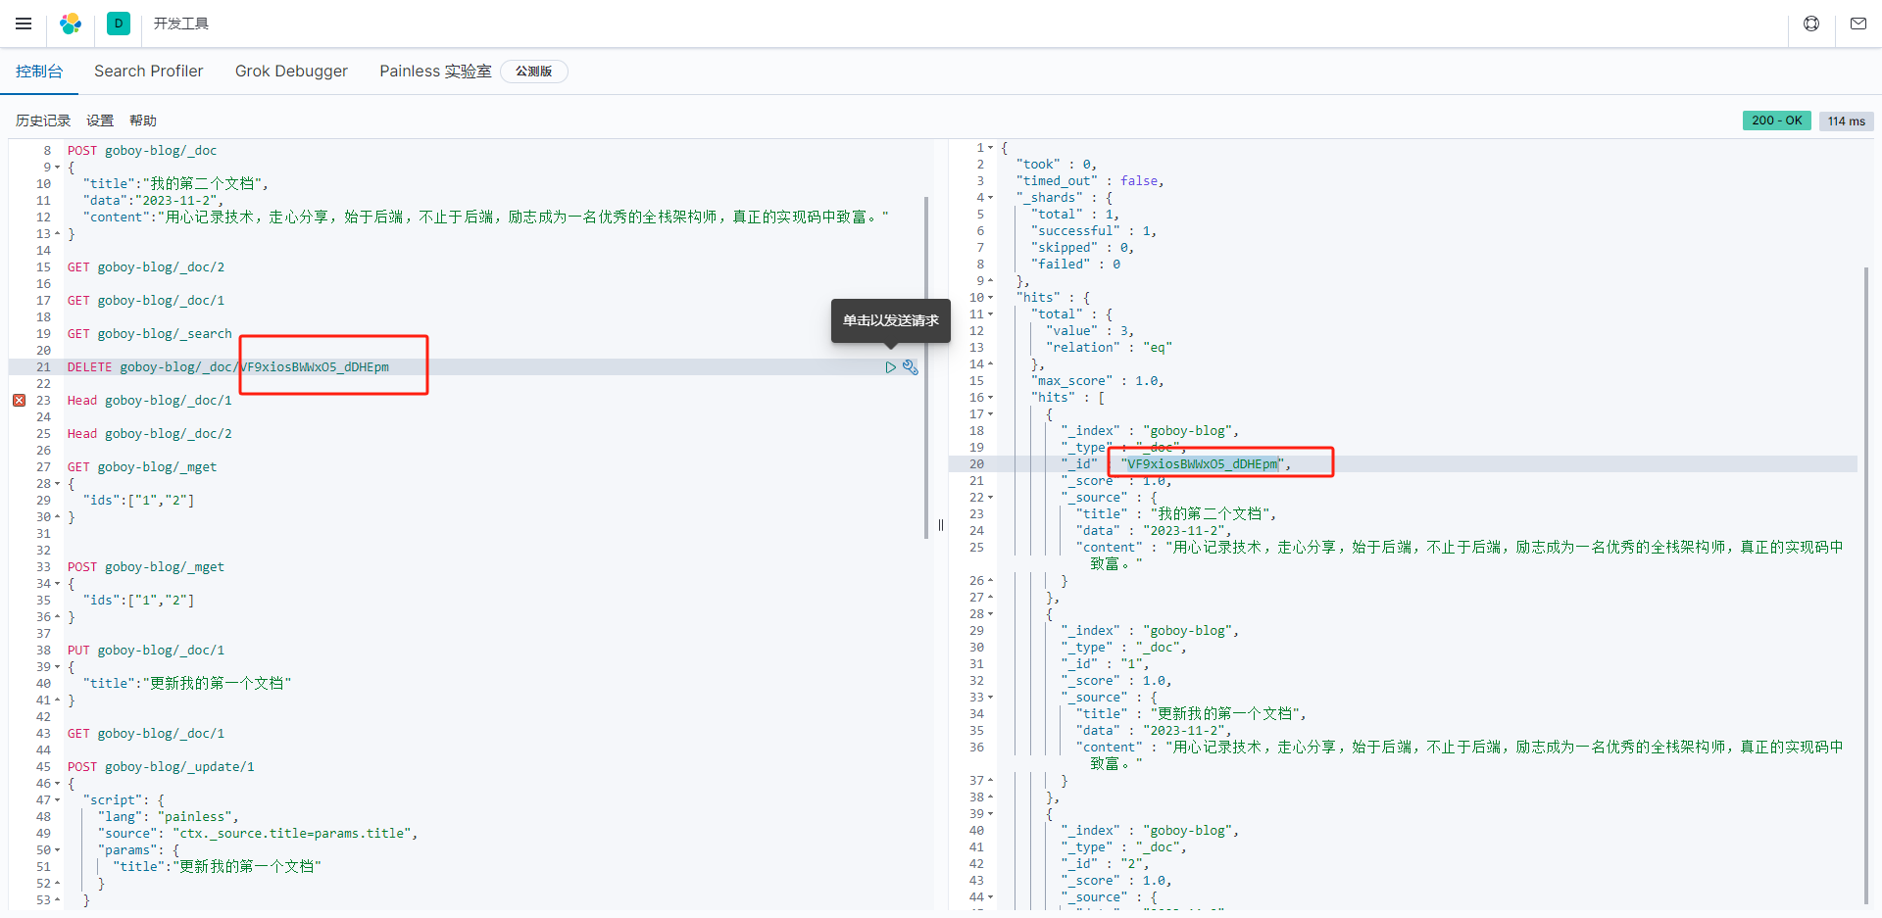1882x918 pixels.
Task: Collapse the script fold at request line 47
Action: pos(57,800)
